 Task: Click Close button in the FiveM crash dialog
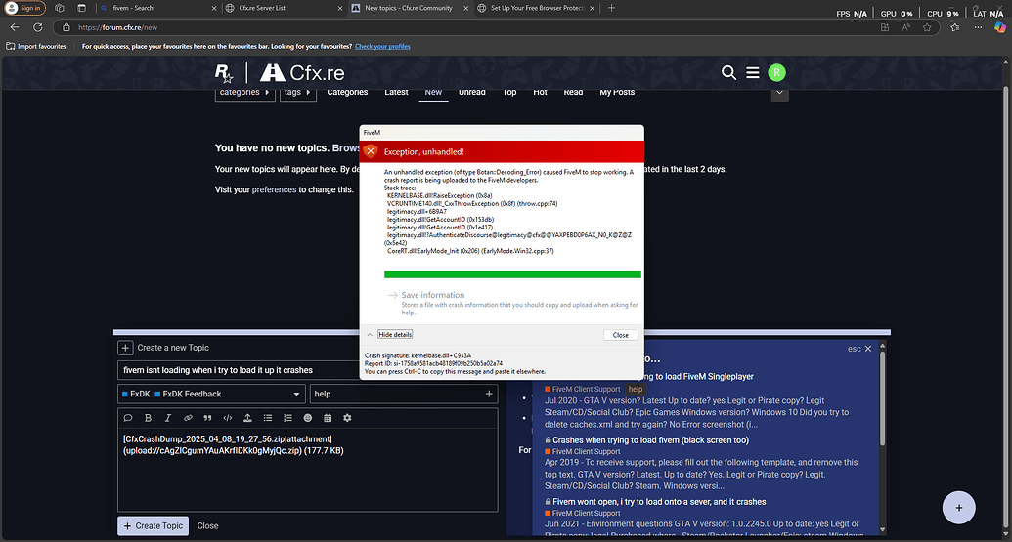[620, 334]
